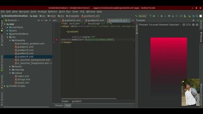Open the File menu
This screenshot has height=114, width=203.
[3, 12]
